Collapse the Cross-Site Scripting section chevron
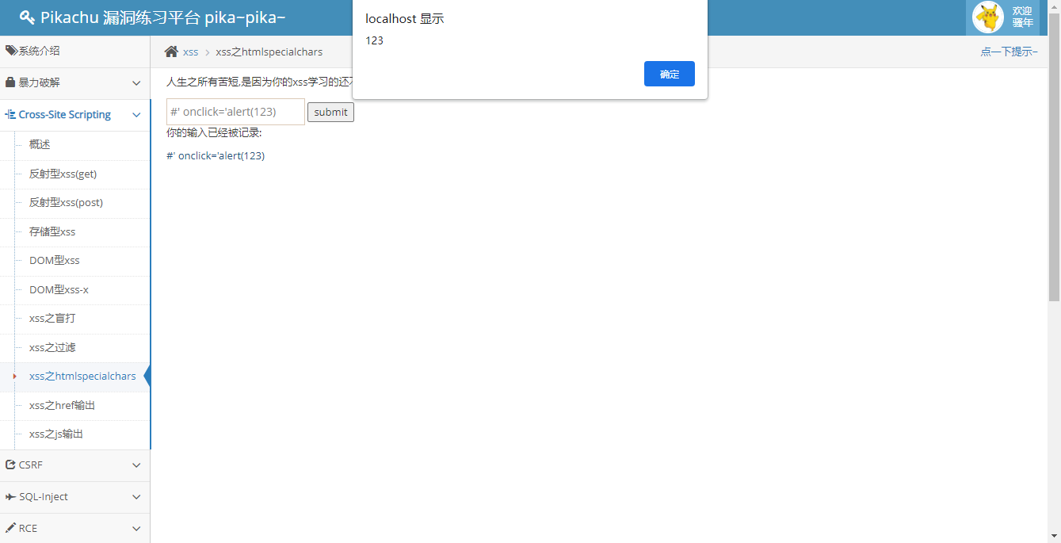The width and height of the screenshot is (1061, 543). coord(136,115)
